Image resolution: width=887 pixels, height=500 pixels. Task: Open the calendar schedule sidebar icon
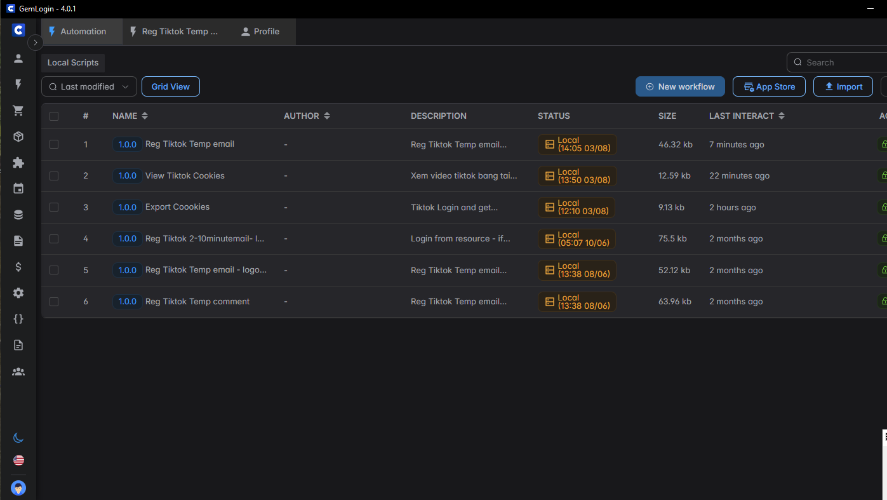click(x=18, y=189)
